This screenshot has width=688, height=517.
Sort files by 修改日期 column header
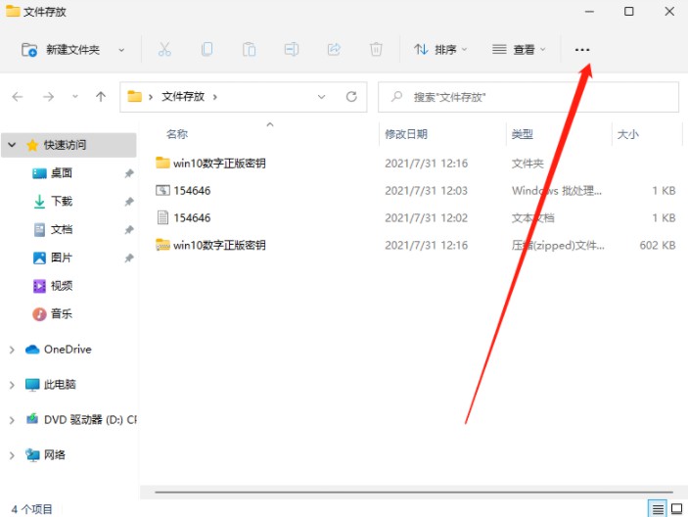(x=406, y=134)
